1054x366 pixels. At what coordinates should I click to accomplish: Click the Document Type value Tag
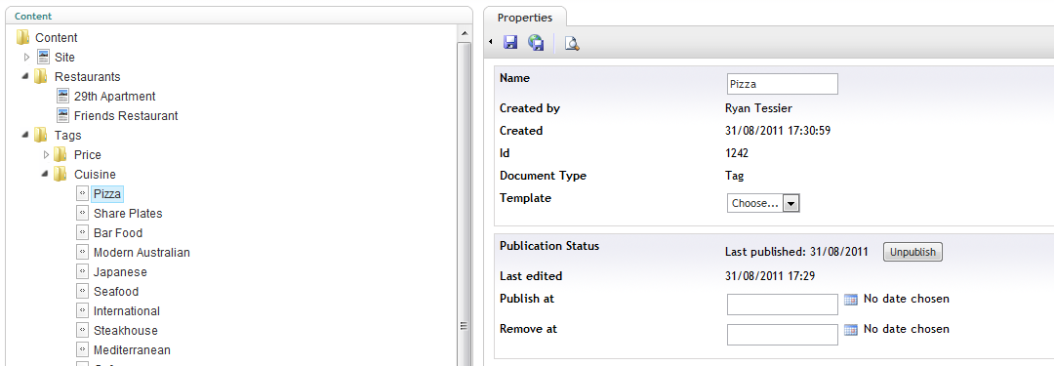click(x=735, y=176)
